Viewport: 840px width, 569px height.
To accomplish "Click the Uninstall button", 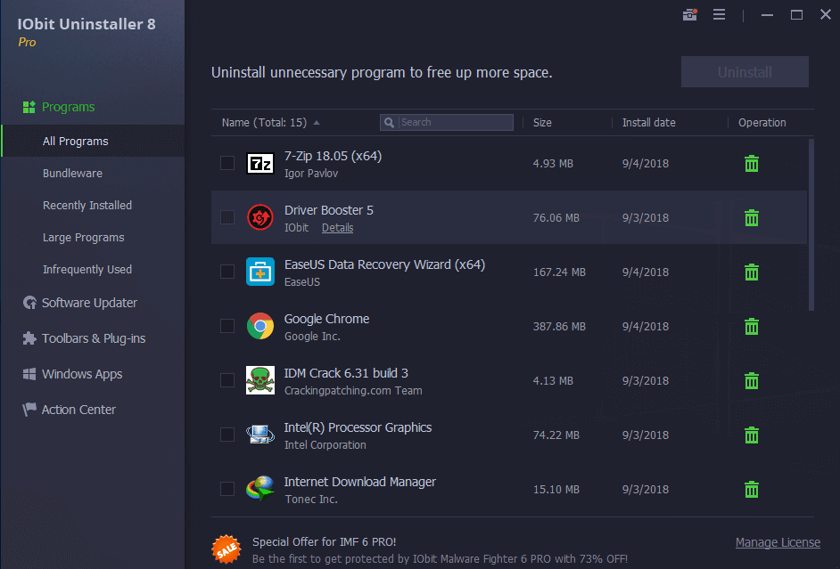I will pos(745,71).
